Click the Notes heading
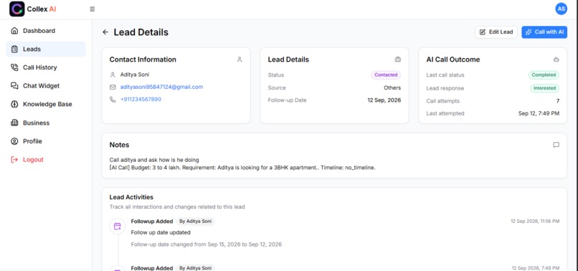This screenshot has width=578, height=271. tap(120, 145)
